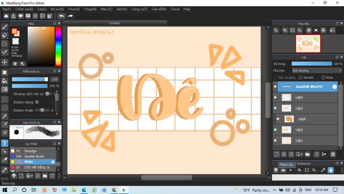Open the Pha trộn blend mode dropdown
The height and width of the screenshot is (194, 344).
point(317,71)
